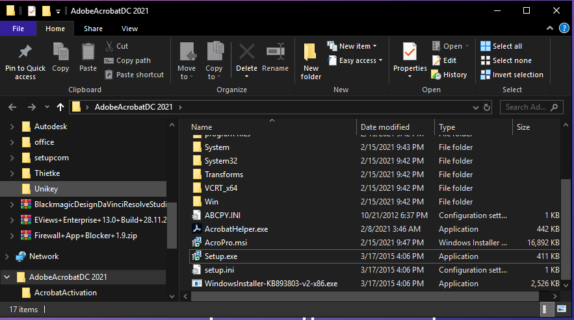Click Invert selection in the ribbon
Viewport: 574px width, 320px height.
[512, 75]
